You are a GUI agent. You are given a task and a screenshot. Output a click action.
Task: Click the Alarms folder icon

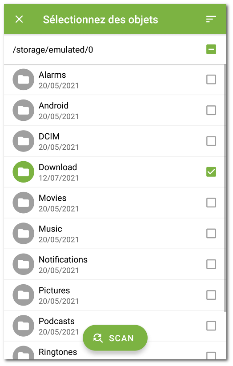[x=24, y=80]
